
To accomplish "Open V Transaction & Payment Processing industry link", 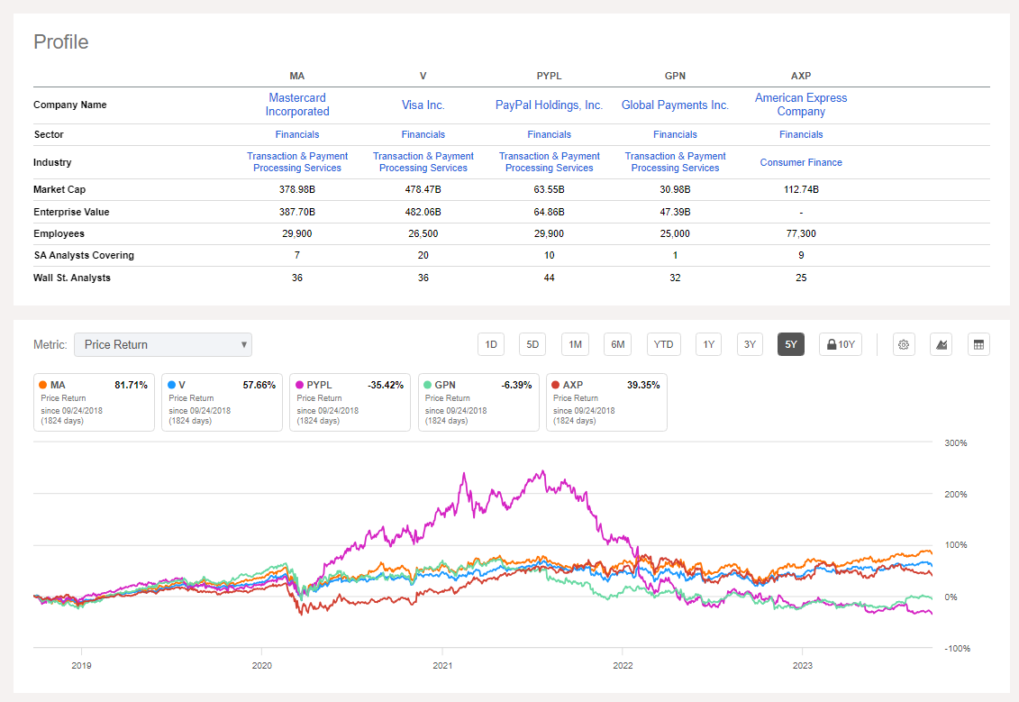I will [423, 162].
